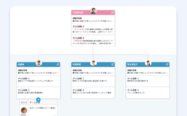Open external link icon on 佐藤孝 card
187x116 pixels.
point(58,64)
